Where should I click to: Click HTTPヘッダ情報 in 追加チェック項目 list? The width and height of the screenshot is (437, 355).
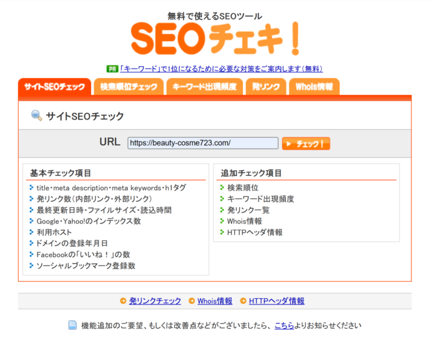pos(255,232)
